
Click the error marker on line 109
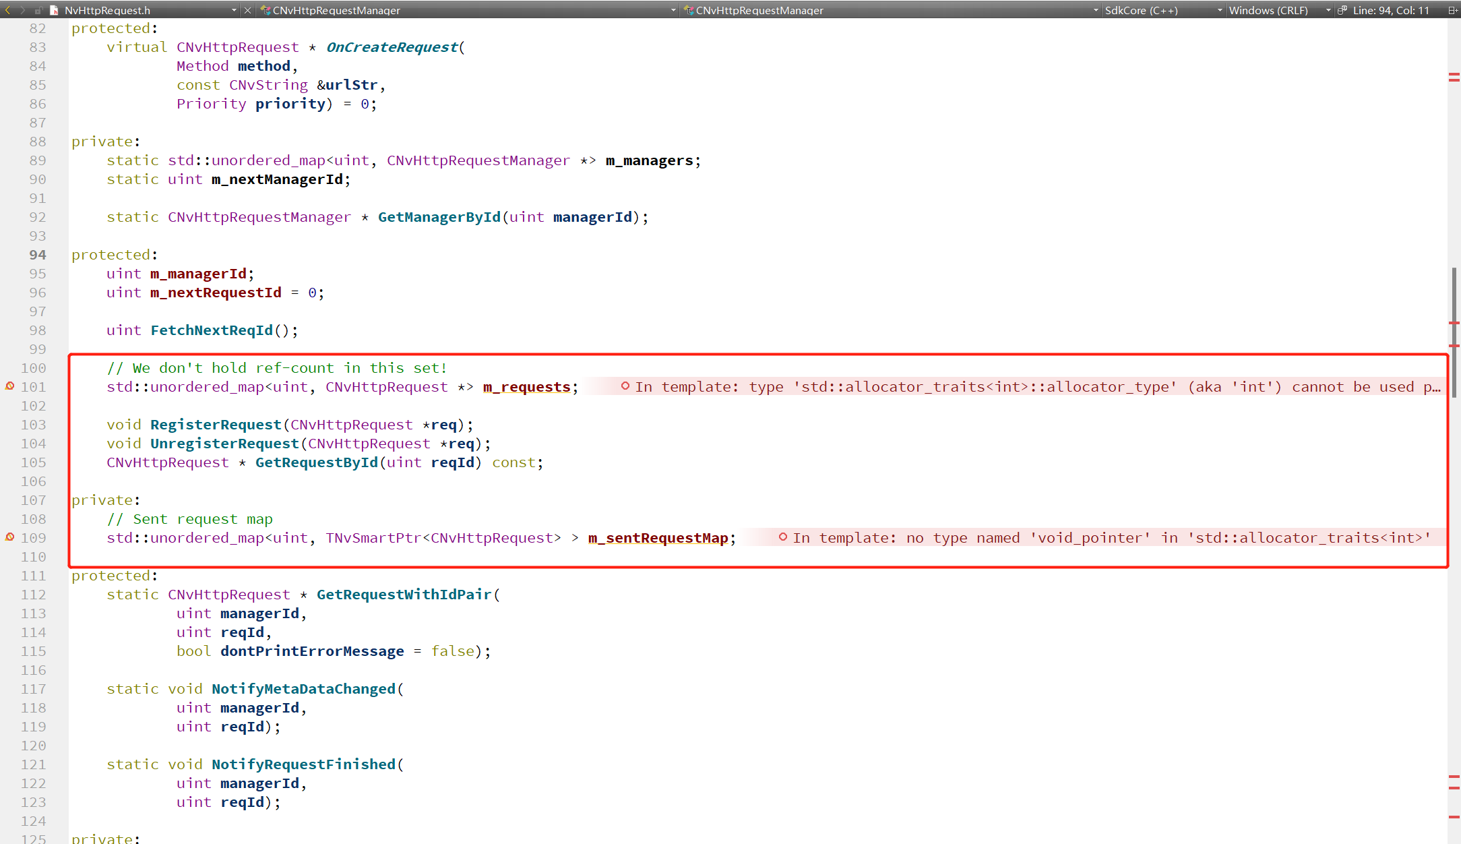[9, 537]
